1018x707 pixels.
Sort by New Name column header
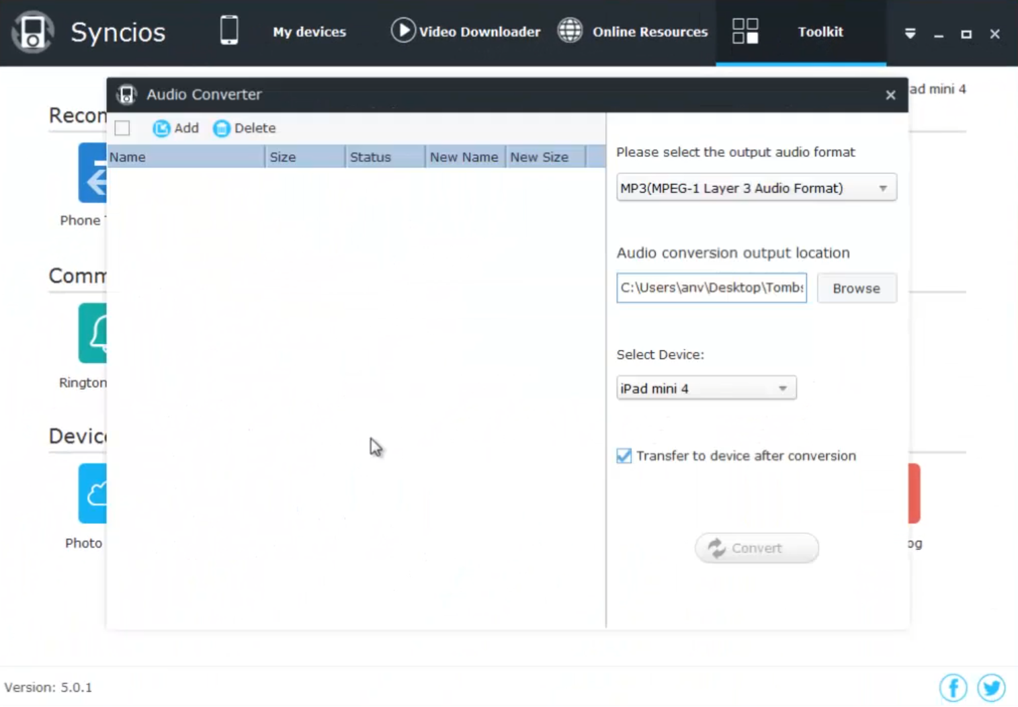(466, 157)
